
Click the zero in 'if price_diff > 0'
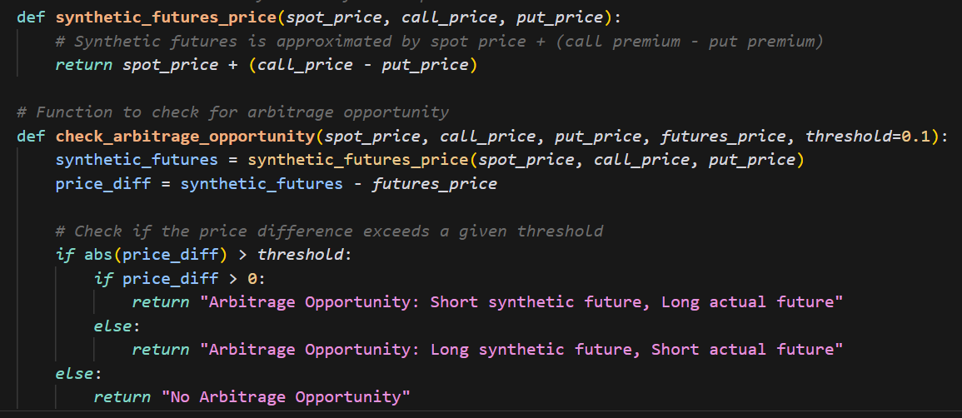[252, 278]
